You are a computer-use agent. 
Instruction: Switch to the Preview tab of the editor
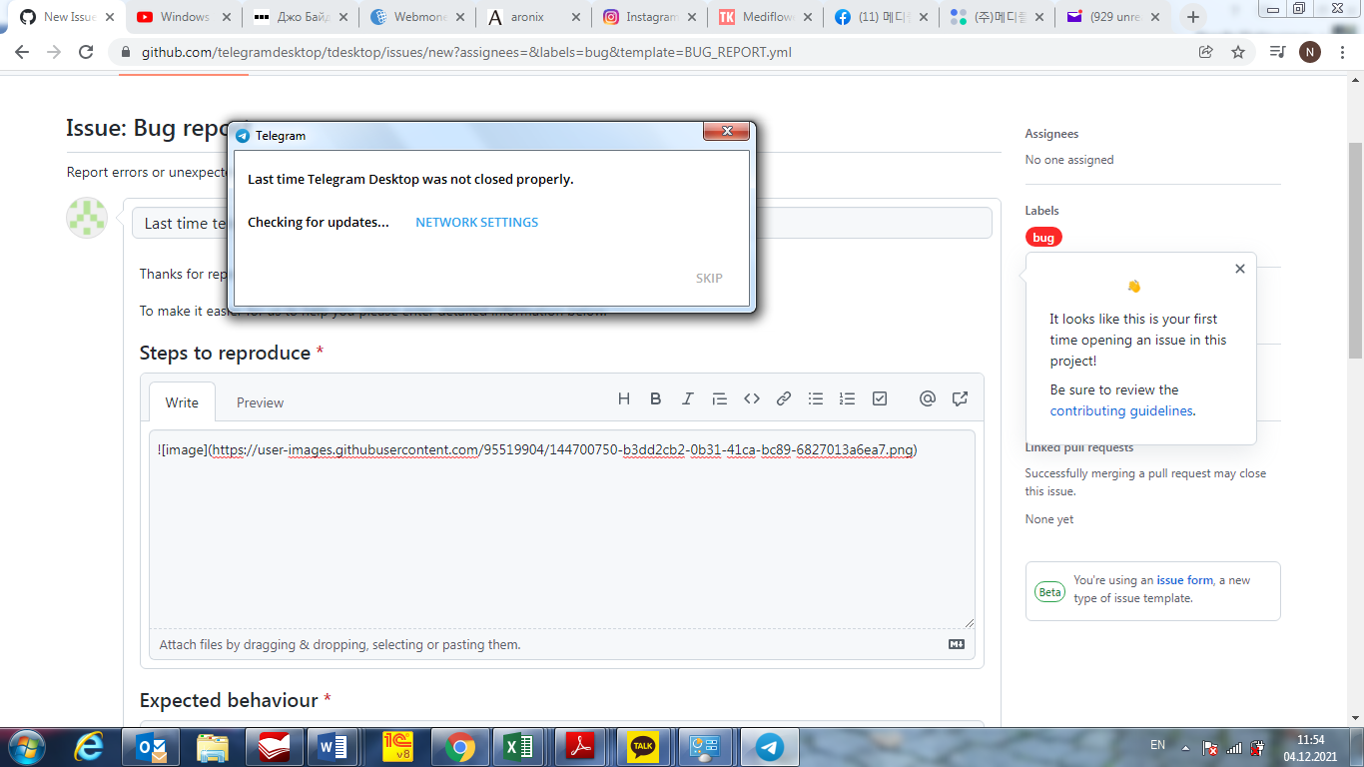(260, 402)
